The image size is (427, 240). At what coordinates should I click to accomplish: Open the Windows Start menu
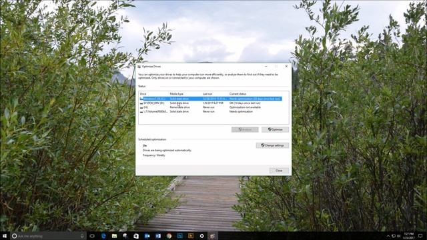click(5, 236)
